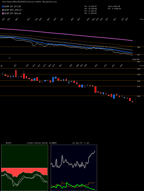Open the ADX indicator chart panel

(x=74, y=168)
